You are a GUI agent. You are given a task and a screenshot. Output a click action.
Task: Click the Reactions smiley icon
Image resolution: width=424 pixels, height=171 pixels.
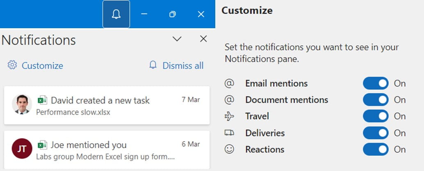click(230, 150)
